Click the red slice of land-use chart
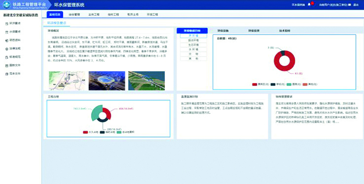 coord(108,113)
